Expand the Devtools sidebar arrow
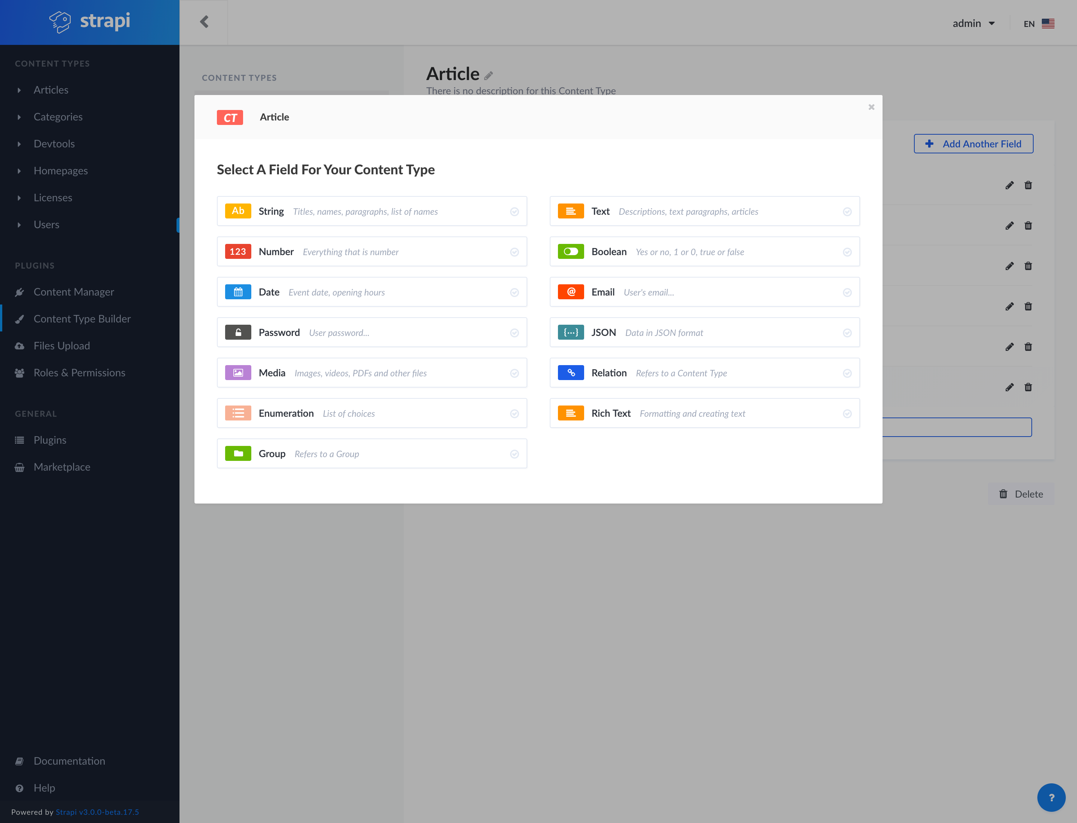Screen dimensions: 1077x823 [x=19, y=144]
